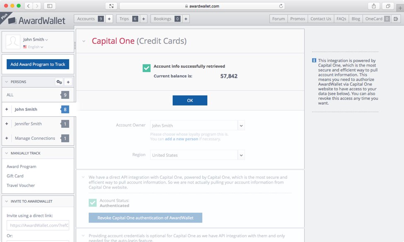404x242 pixels.
Task: Click John Smith's account count badge 8
Action: point(65,109)
